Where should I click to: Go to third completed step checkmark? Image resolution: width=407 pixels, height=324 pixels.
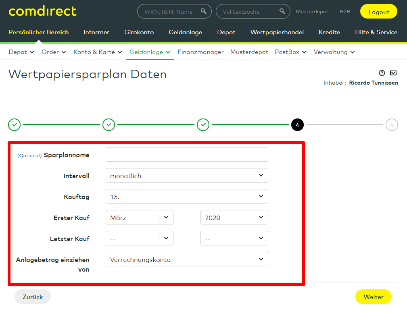[203, 125]
